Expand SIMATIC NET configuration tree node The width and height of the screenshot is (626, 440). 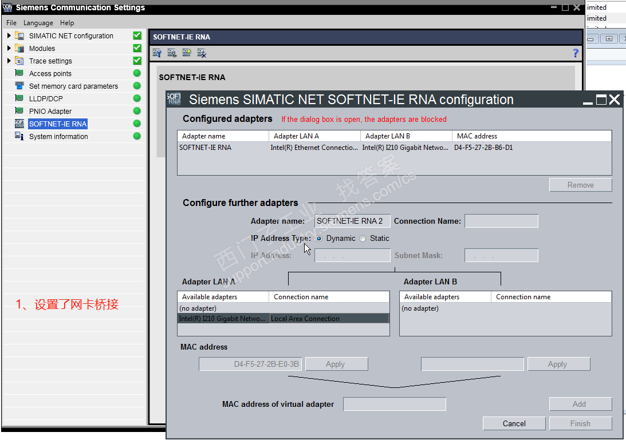[x=9, y=35]
